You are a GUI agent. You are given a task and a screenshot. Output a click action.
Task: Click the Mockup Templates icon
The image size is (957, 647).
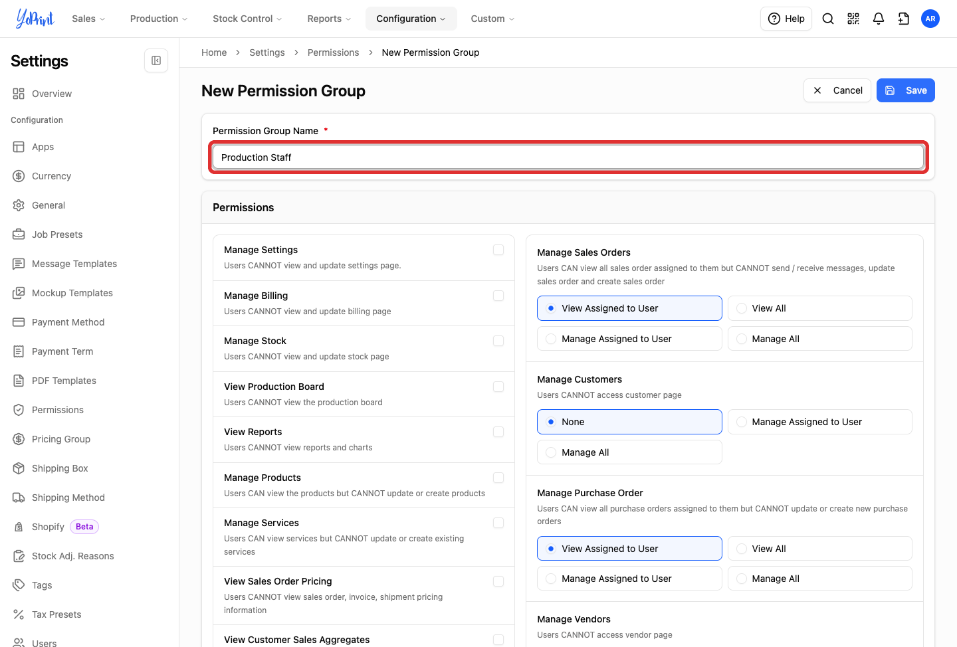pyautogui.click(x=19, y=293)
